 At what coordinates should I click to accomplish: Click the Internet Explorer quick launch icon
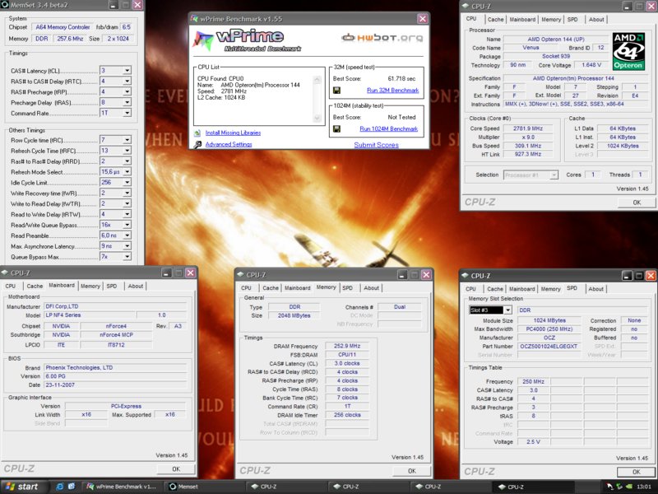pyautogui.click(x=59, y=487)
